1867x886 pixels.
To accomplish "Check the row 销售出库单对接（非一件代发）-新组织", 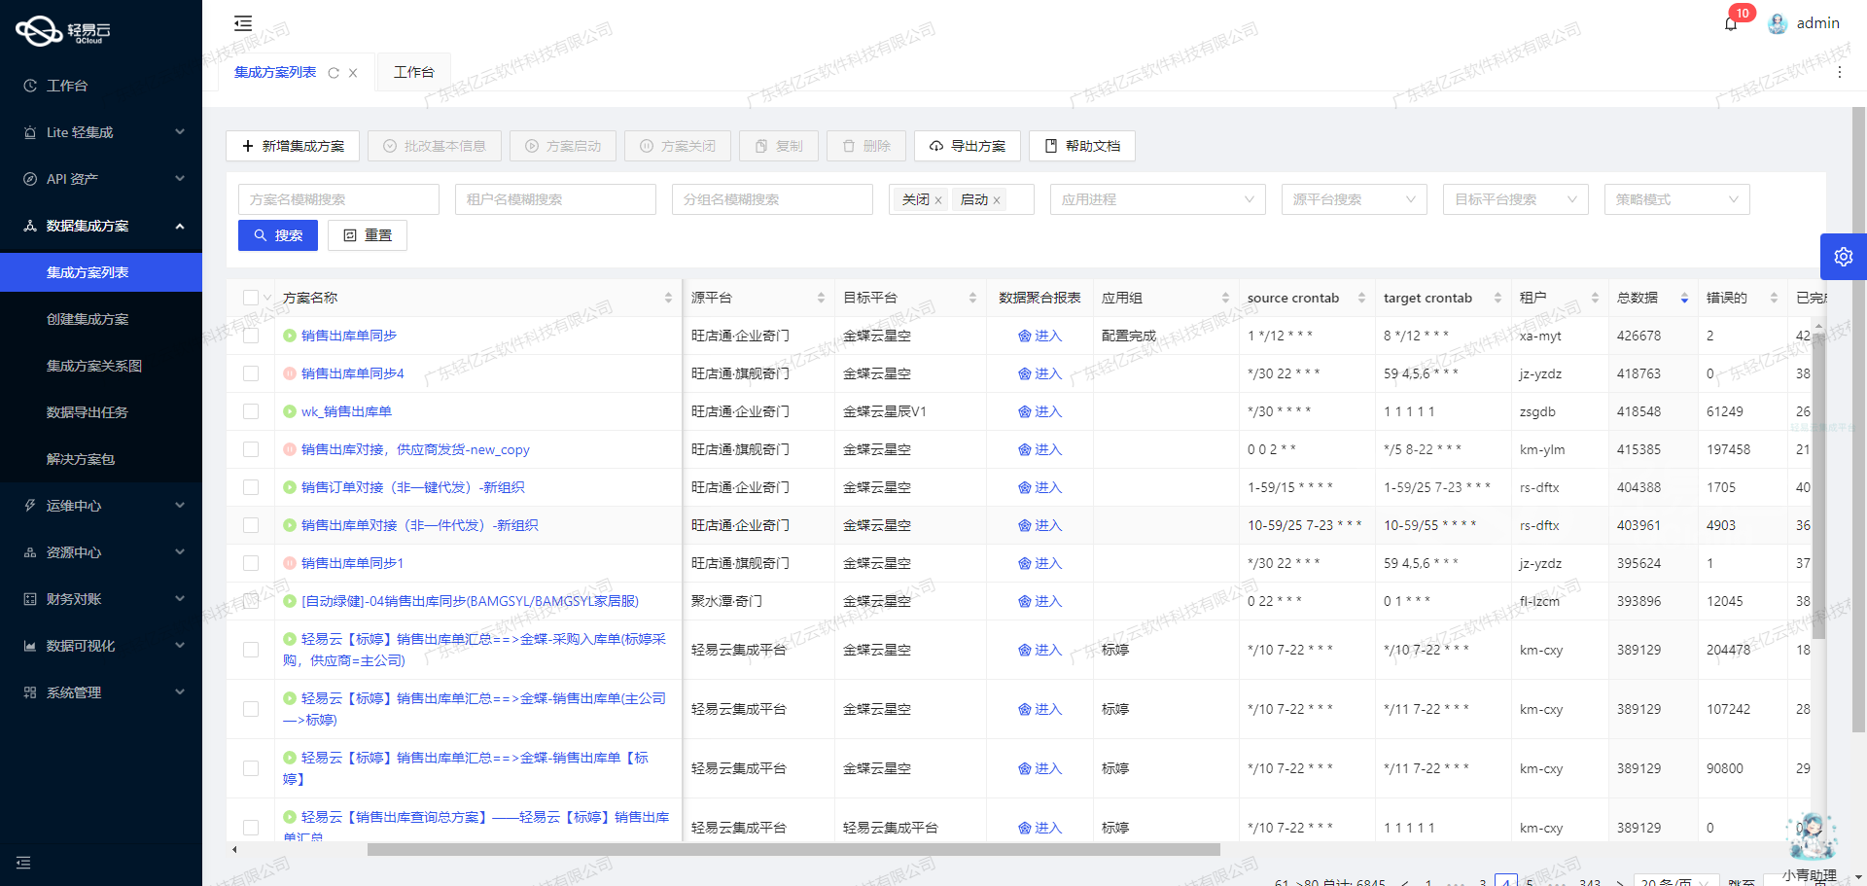I will (x=251, y=525).
